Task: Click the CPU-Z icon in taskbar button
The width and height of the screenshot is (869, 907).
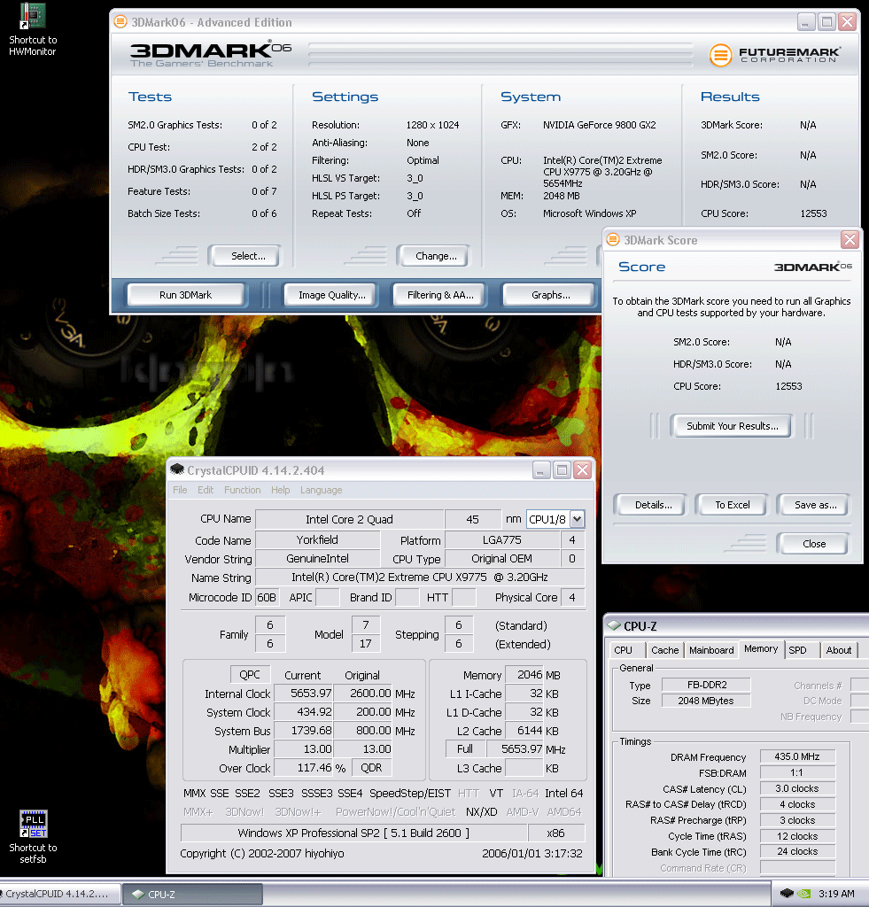Action: (x=138, y=895)
